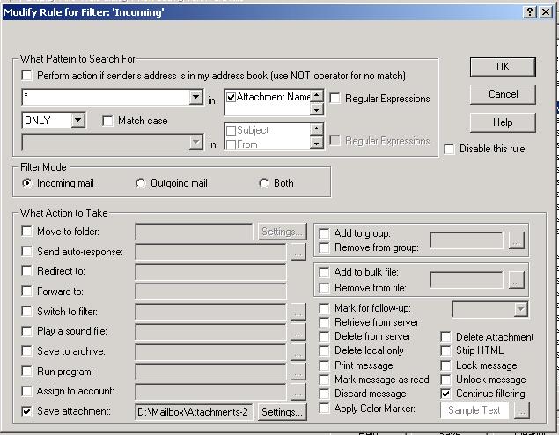The height and width of the screenshot is (435, 559).
Task: Click the Cancel button
Action: coord(503,94)
